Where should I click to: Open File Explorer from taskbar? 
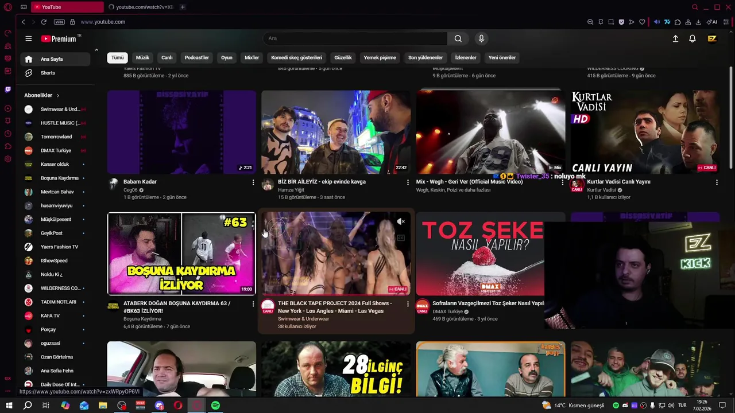click(x=103, y=406)
